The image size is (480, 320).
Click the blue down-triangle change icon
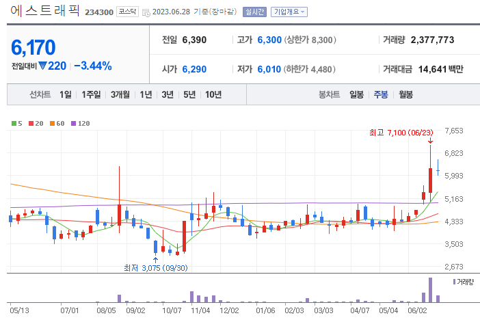point(42,66)
